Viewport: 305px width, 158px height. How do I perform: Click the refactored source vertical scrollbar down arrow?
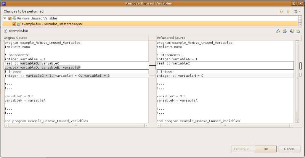297,121
